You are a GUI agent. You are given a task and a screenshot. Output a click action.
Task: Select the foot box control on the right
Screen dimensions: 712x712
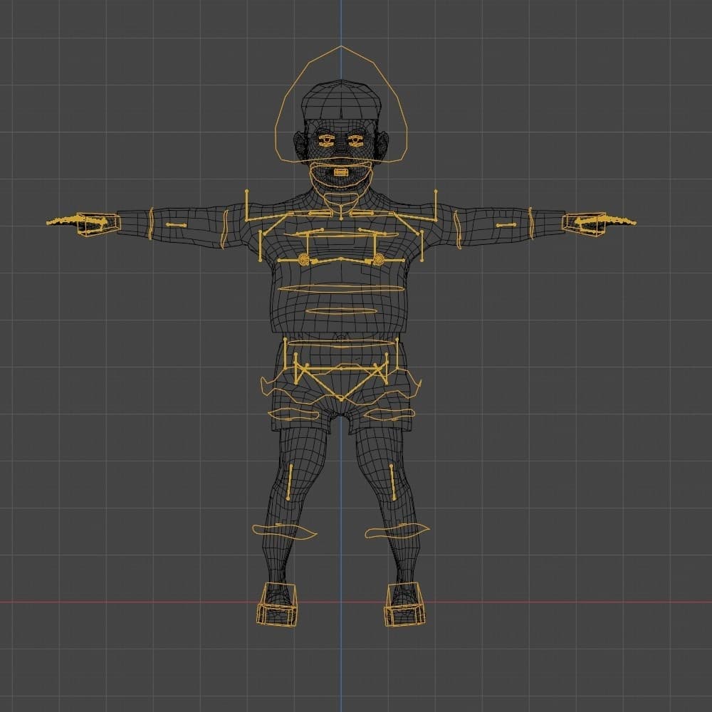(x=404, y=605)
